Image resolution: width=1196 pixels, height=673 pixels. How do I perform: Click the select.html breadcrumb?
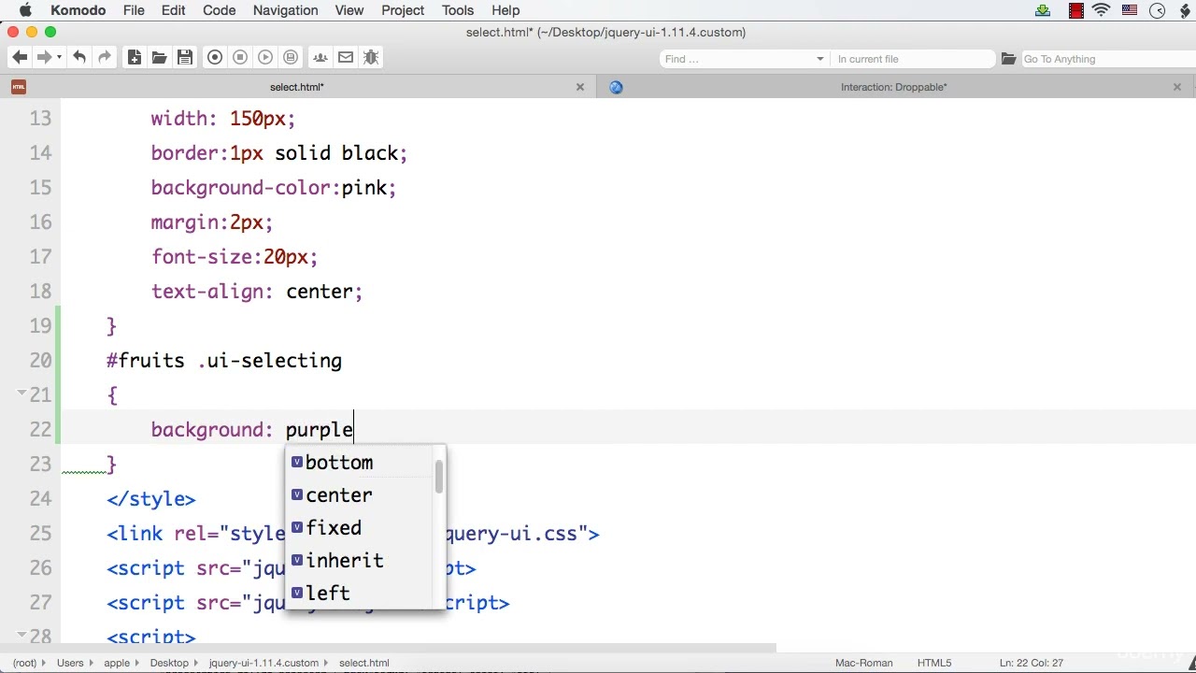tap(364, 663)
